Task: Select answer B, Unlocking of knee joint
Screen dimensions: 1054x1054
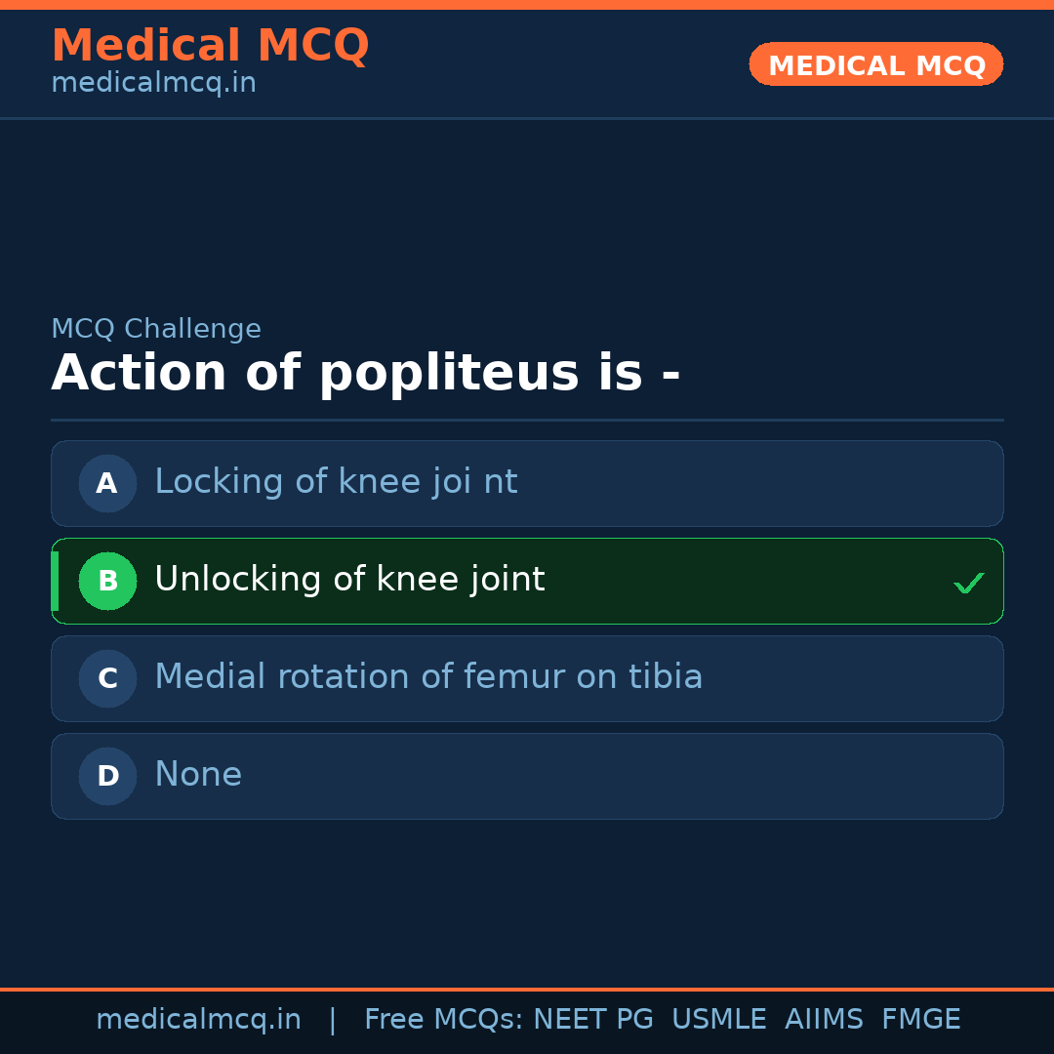Action: click(x=527, y=581)
